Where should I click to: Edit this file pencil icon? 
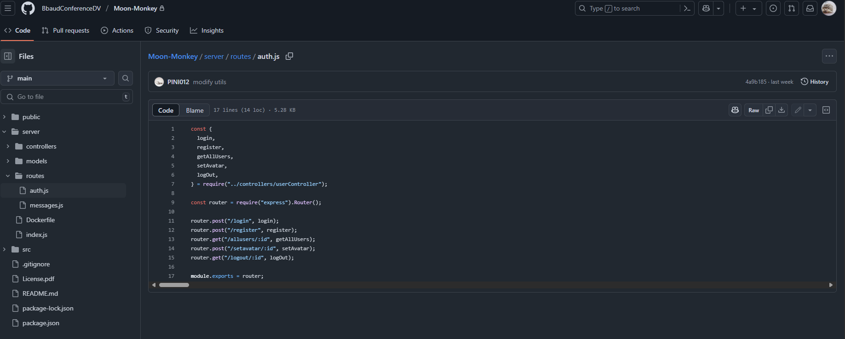coord(798,110)
